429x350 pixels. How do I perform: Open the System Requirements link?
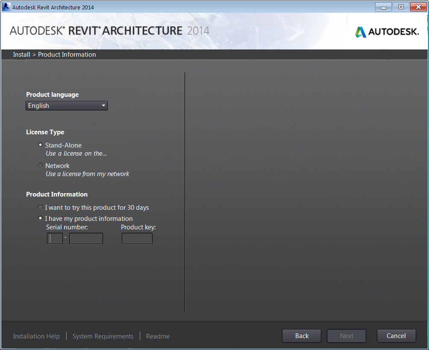pos(103,336)
